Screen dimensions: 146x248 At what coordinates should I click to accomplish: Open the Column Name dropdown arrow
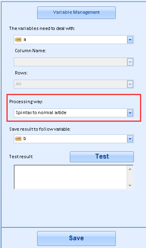[x=130, y=62]
